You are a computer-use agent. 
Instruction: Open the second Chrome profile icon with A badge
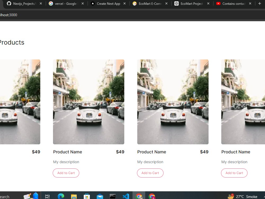[152, 196]
